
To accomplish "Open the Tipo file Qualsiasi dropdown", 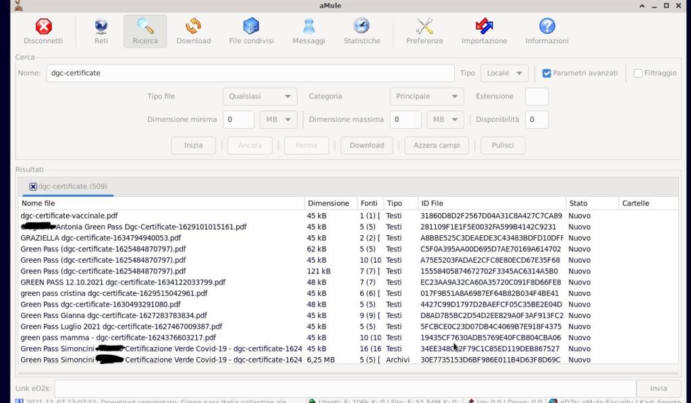I will (x=260, y=96).
